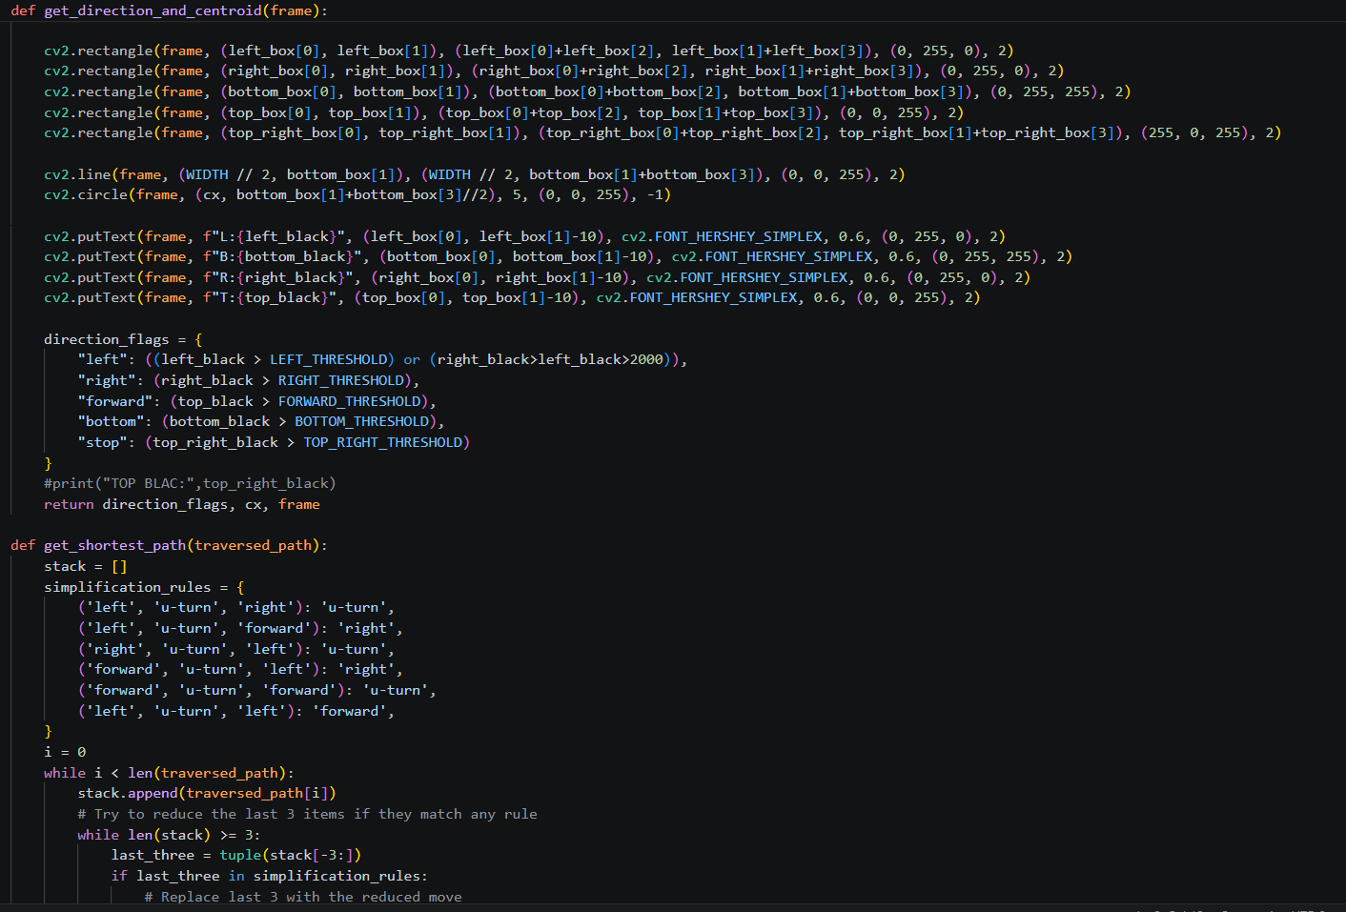This screenshot has height=912, width=1346.
Task: Click rule ('forward', 'u-turn', 'left'): 'right'
Action: pyautogui.click(x=240, y=669)
